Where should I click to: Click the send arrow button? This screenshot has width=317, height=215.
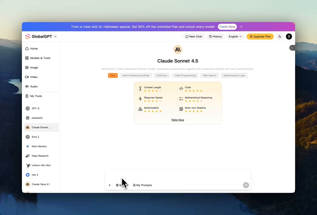[246, 185]
